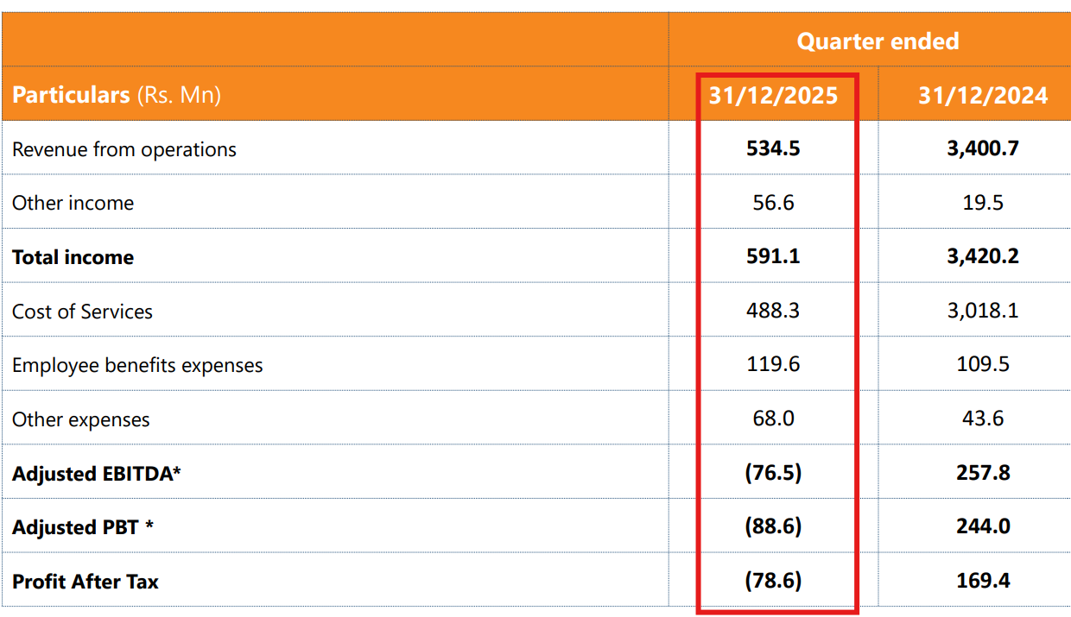Select the Particulars (Rs. Mn) column header
Screen dimensions: 1071x617
point(117,95)
